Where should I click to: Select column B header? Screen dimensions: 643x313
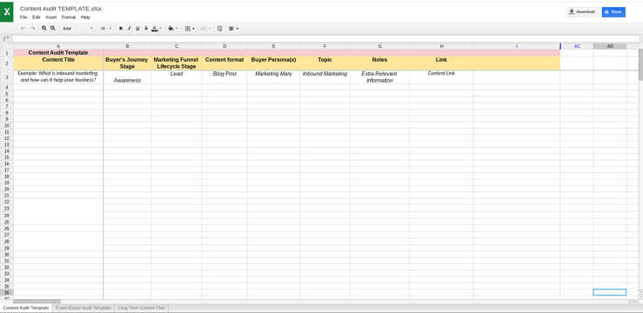point(127,46)
